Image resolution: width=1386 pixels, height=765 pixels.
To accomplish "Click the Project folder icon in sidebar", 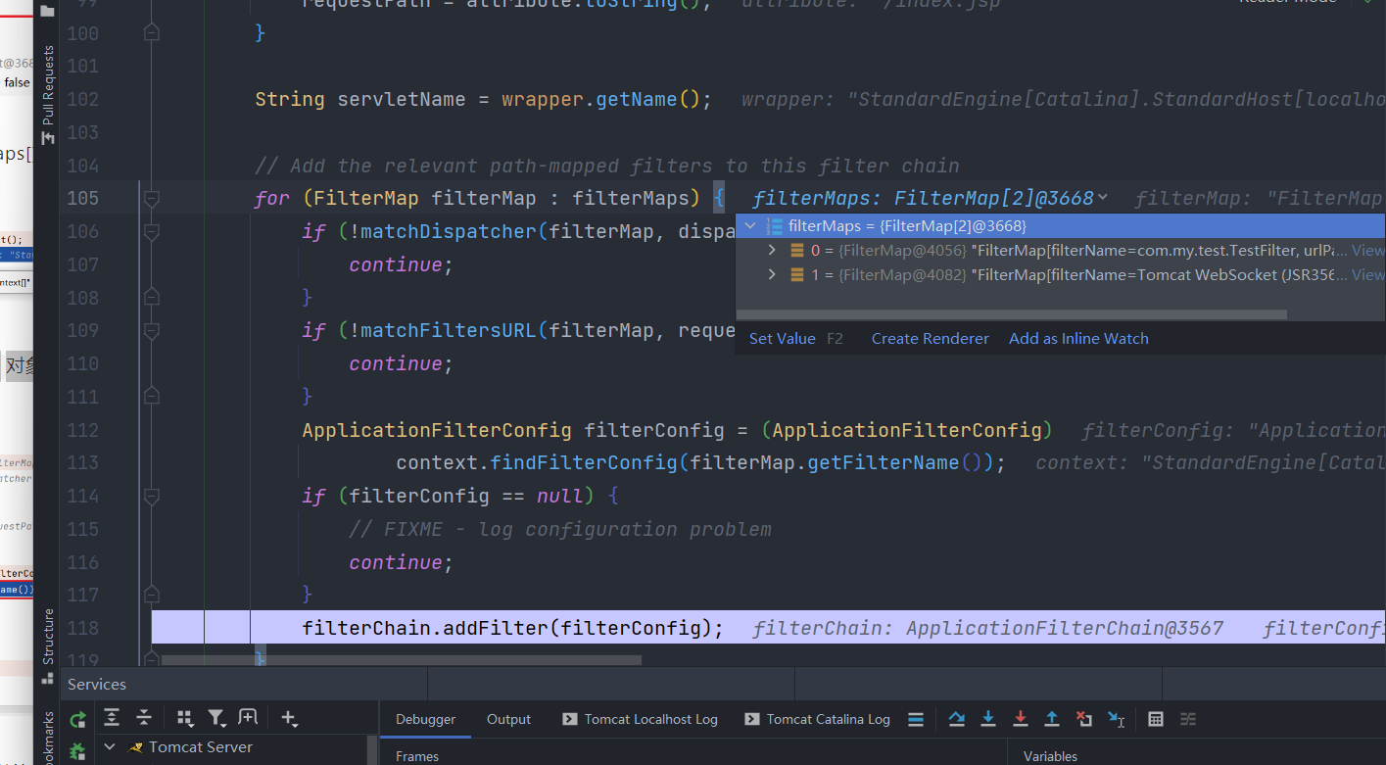I will click(x=47, y=11).
